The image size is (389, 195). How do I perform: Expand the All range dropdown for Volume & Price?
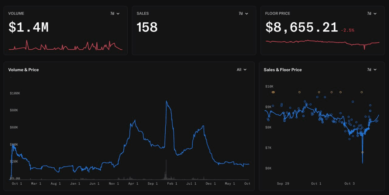pos(242,70)
